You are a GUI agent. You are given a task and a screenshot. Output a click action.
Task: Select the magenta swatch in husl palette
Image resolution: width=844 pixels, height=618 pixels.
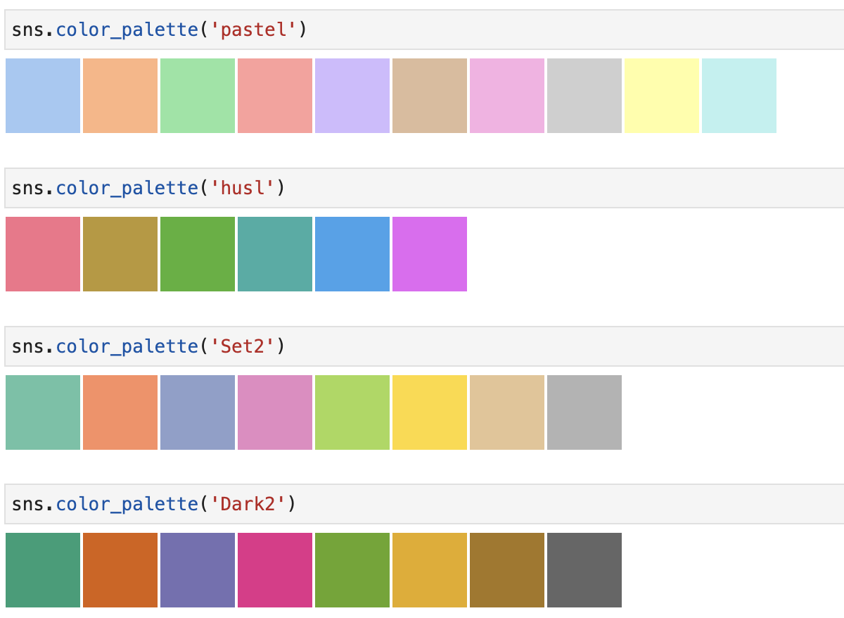pyautogui.click(x=430, y=254)
